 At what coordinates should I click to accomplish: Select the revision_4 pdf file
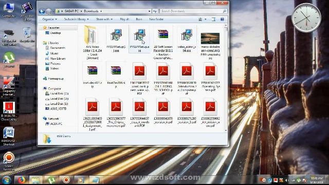[x=163, y=111]
